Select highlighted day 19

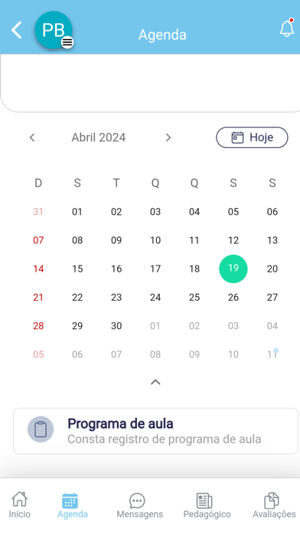[233, 269]
